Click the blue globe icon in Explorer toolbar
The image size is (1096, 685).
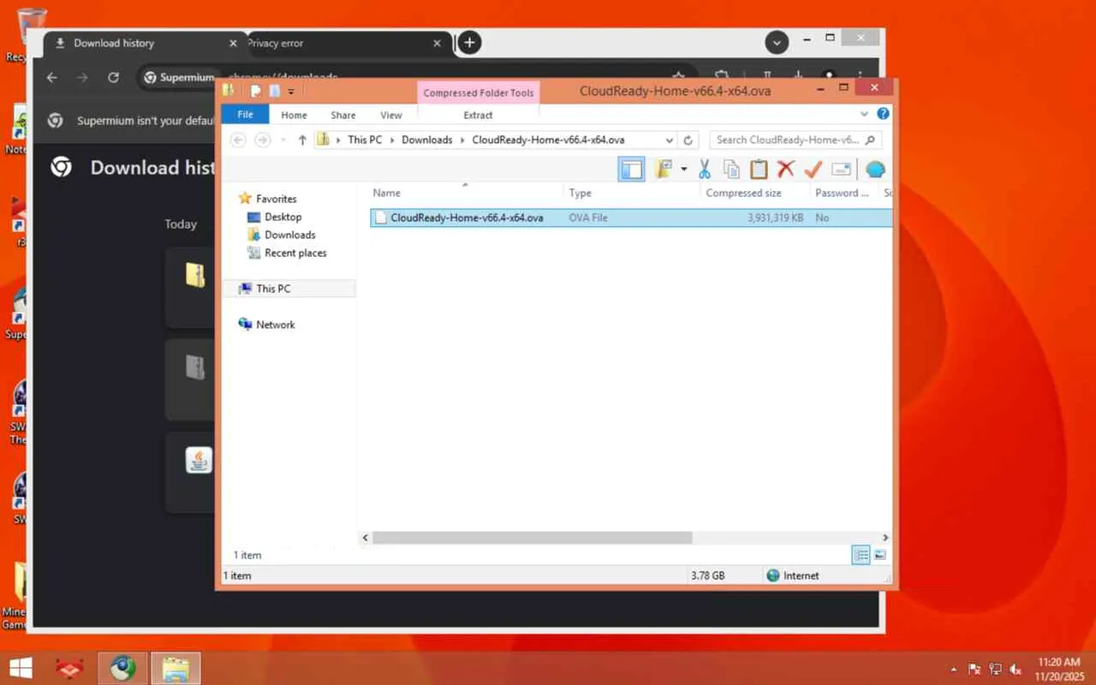pyautogui.click(x=875, y=170)
